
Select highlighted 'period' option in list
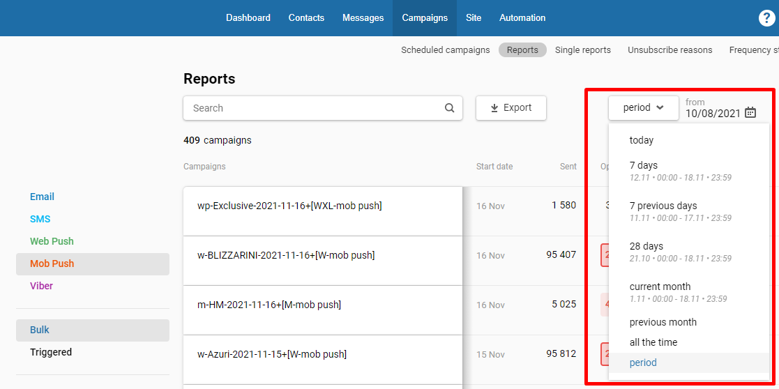tap(689, 363)
